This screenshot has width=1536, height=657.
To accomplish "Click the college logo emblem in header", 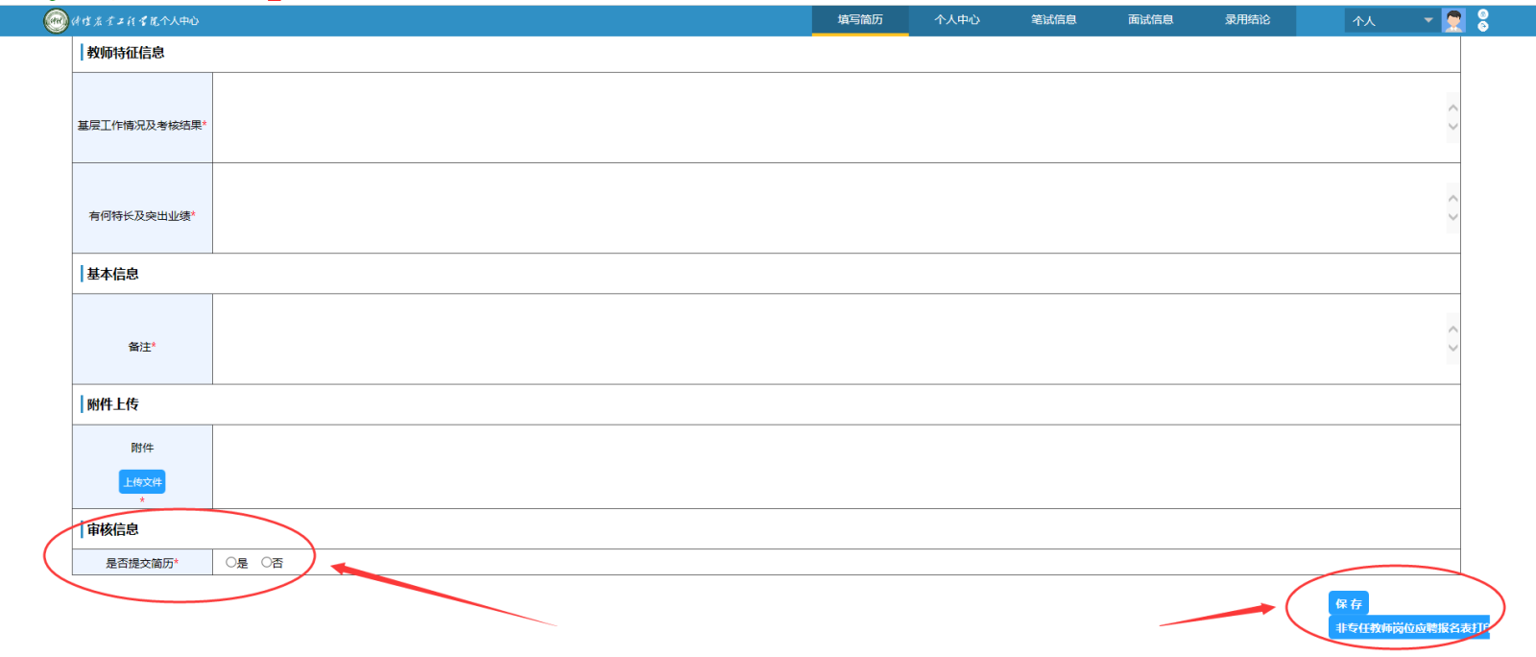I will click(57, 20).
